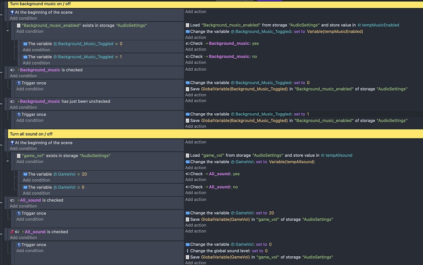Add action below Check All_sound: no
The width and height of the screenshot is (423, 265).
(x=195, y=193)
